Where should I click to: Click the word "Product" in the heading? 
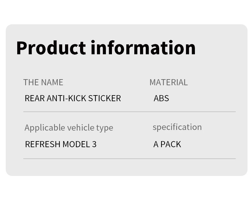(51, 48)
